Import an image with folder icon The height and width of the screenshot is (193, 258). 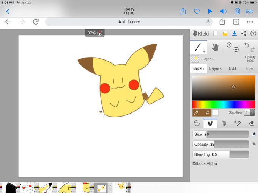tap(225, 34)
